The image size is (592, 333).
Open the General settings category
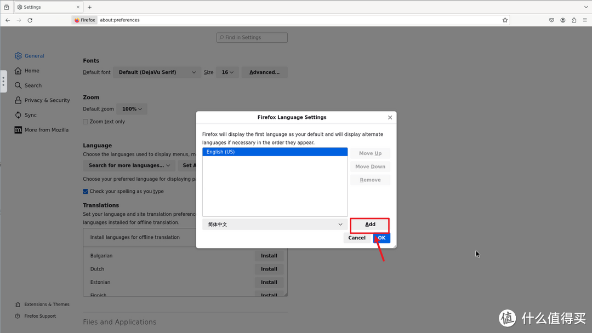click(x=30, y=56)
